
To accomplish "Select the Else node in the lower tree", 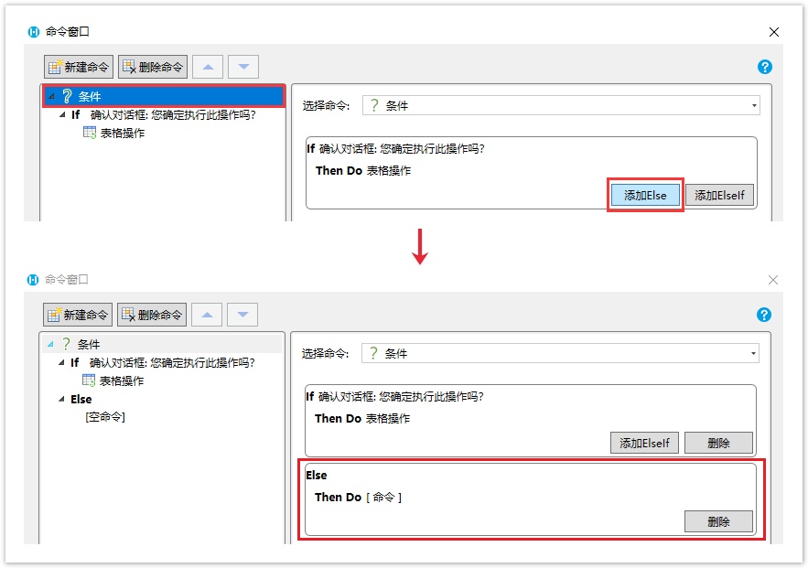I will pyautogui.click(x=81, y=399).
